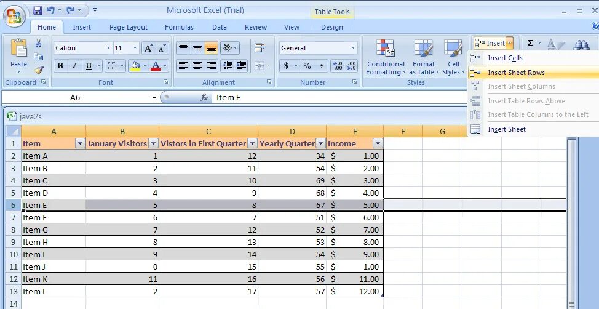
Task: Choose Insert Cells from the menu
Action: [534, 58]
